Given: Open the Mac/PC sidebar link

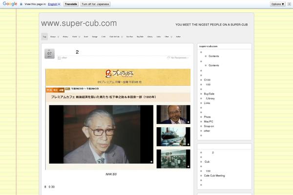Looking at the screenshot, I should (x=209, y=121).
